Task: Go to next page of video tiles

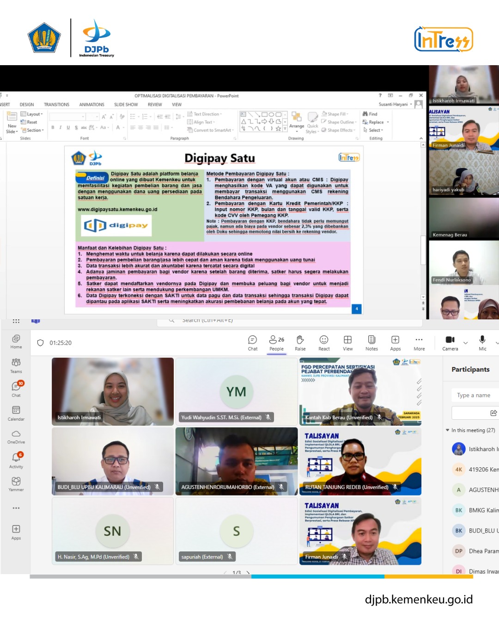Action: [248, 573]
